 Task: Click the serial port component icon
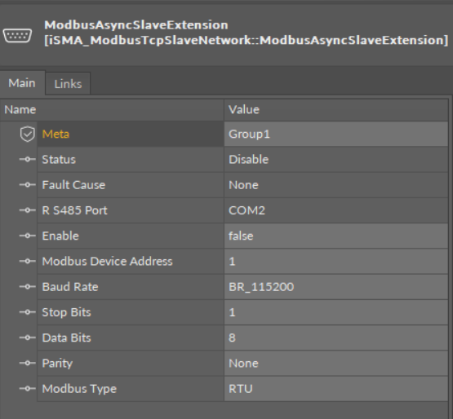point(17,36)
